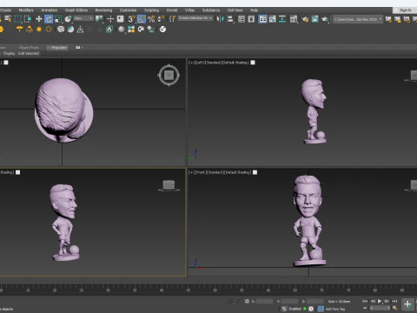The width and height of the screenshot is (417, 313).
Task: Click the gray cube icon in second toolbar
Action: click(61, 30)
